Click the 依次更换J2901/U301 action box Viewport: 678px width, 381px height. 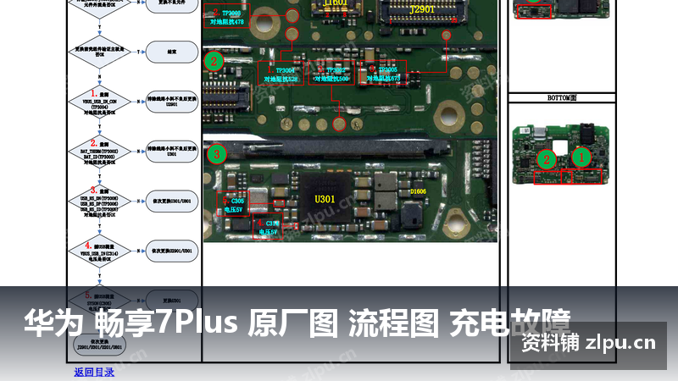[x=172, y=251]
